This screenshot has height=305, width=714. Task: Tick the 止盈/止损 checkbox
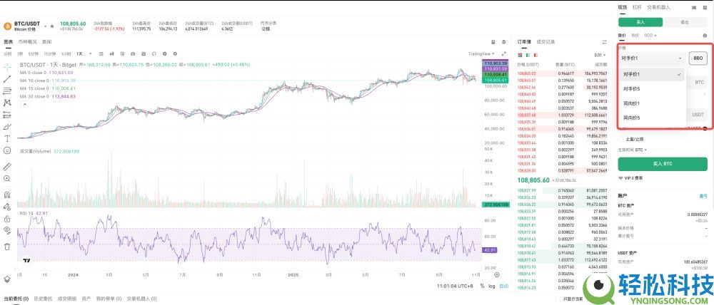pos(621,139)
